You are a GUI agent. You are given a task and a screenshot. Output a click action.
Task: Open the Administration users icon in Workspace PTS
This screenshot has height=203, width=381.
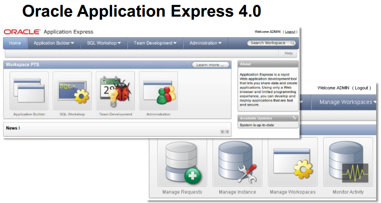coord(159,91)
